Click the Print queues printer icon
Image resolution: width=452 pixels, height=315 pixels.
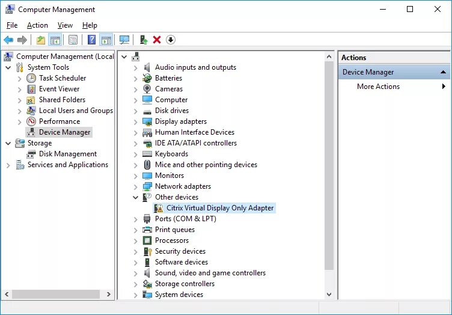coord(147,230)
